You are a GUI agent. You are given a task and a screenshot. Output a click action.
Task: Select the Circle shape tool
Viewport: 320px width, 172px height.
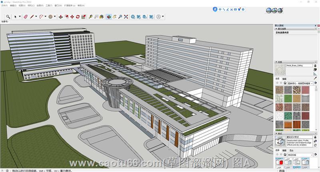click(50, 17)
